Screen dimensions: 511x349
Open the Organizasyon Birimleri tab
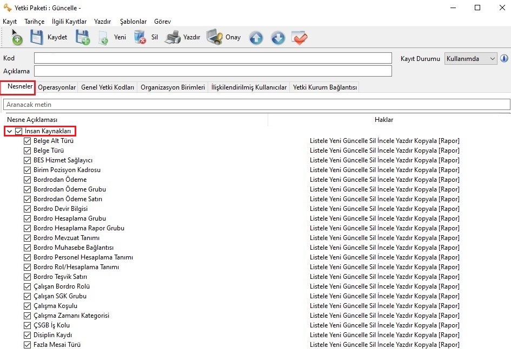pyautogui.click(x=172, y=87)
